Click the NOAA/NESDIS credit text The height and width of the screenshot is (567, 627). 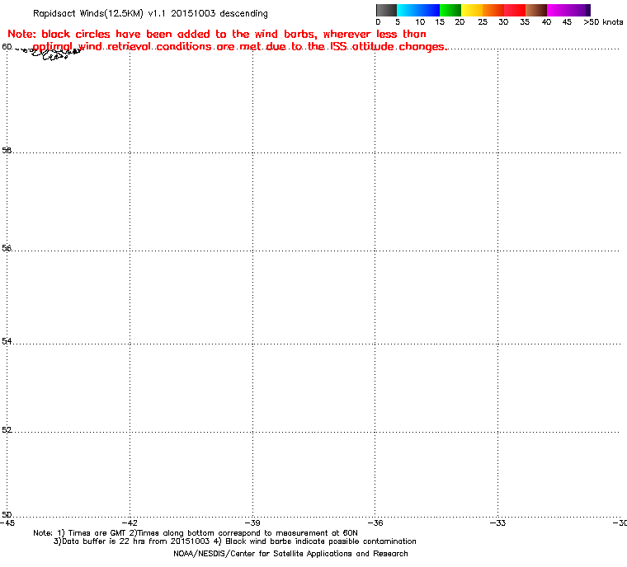(x=290, y=554)
